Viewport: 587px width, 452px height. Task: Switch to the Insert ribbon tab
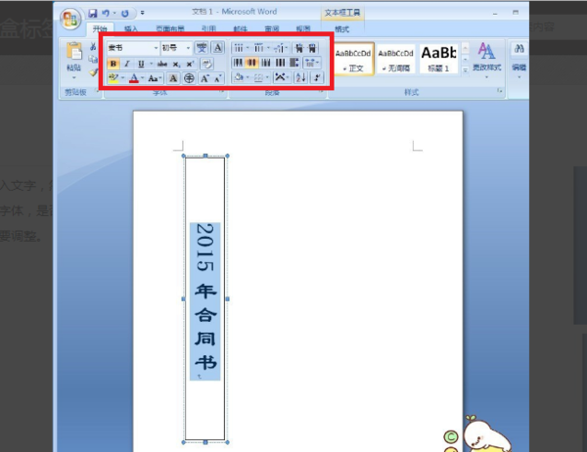click(x=131, y=28)
